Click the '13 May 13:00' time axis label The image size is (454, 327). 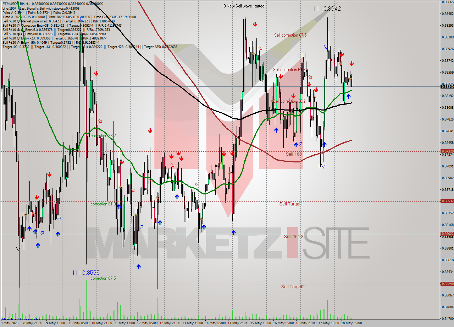[192, 323]
